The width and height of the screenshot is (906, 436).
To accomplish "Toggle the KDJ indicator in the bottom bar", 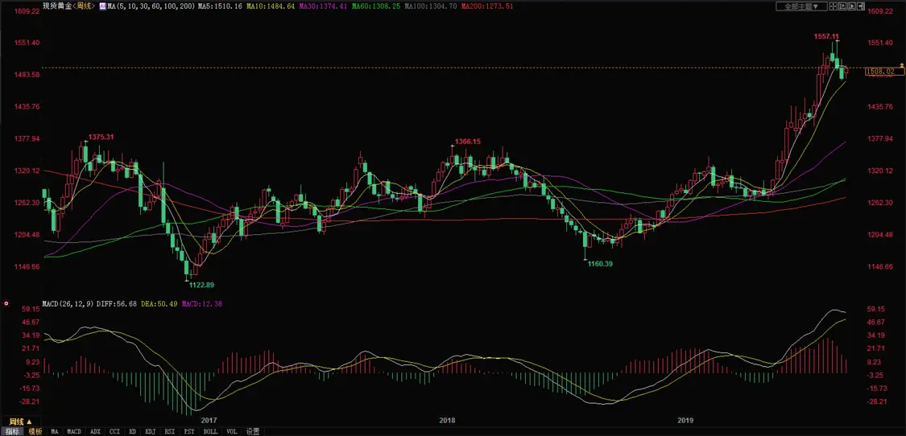I will click(x=150, y=431).
